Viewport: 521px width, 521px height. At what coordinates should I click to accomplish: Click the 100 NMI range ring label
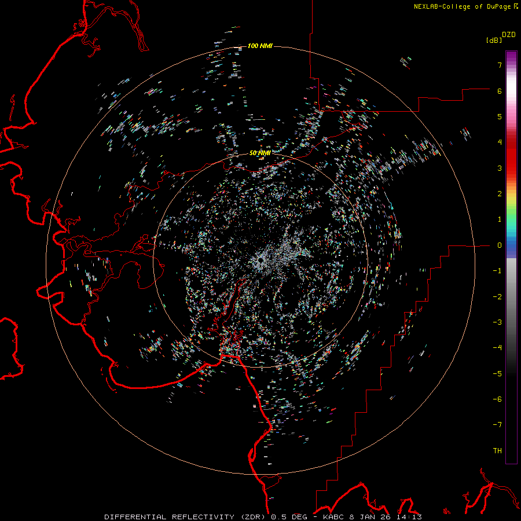[x=260, y=46]
